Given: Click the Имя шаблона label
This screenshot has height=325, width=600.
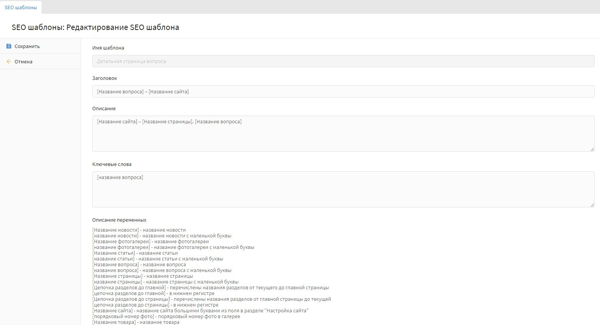Looking at the screenshot, I should click(108, 48).
